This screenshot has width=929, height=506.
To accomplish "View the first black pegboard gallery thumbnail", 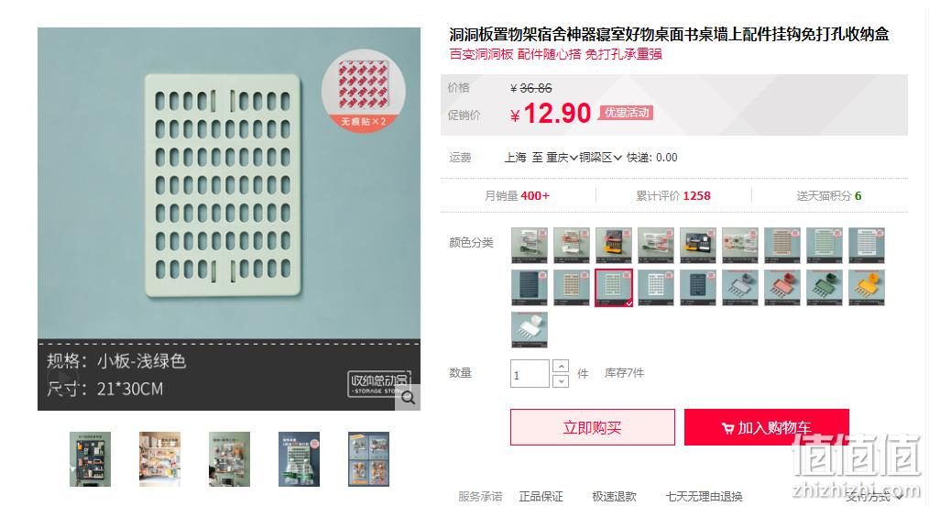I will (90, 459).
